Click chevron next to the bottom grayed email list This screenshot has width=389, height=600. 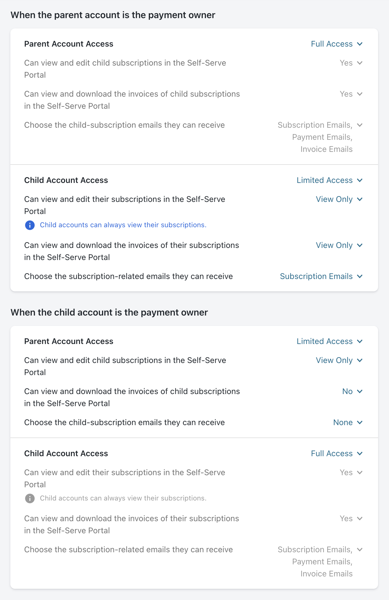[x=360, y=550]
